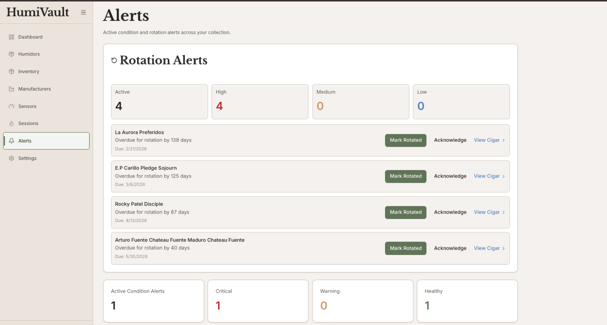
Task: Click 'Overdue for rotation by 125 days'
Action: (x=153, y=176)
